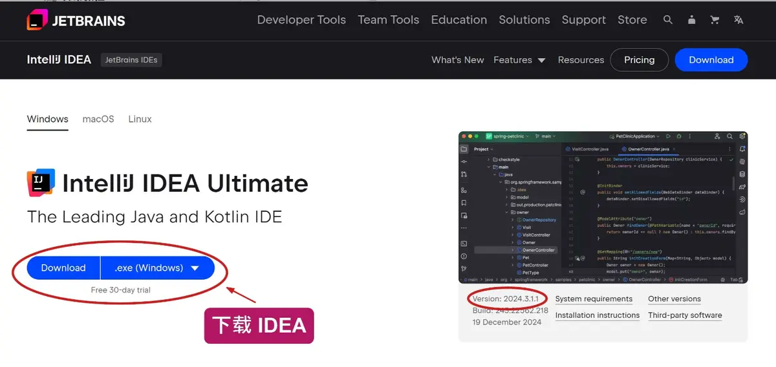Open the Git icon at IDE sidebar bottom
776x367 pixels.
coord(464,269)
